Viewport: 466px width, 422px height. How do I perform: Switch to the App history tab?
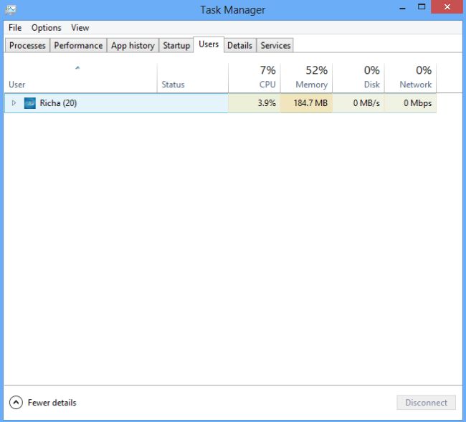click(x=133, y=45)
